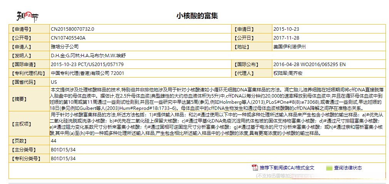Click the 【代理人】 label cell
This screenshot has width=389, height=184.
(x=252, y=73)
